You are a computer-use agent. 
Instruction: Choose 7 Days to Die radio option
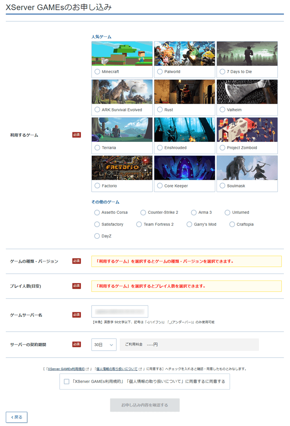[x=223, y=72]
